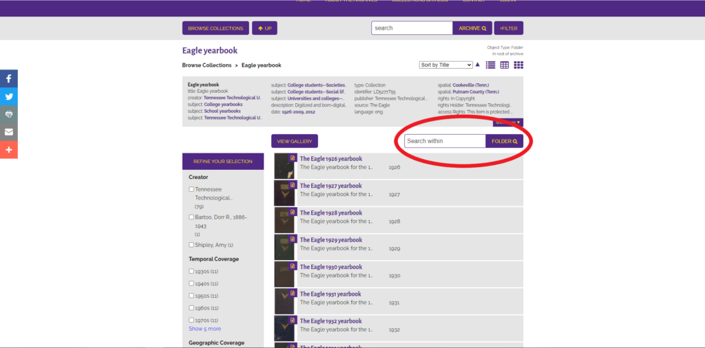This screenshot has height=348, width=705.
Task: Click the 1926 yearbook cover thumbnail
Action: (284, 166)
